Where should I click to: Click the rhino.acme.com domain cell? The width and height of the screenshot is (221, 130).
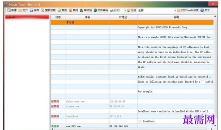coord(87,102)
